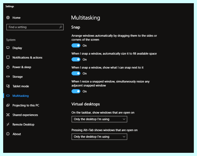This screenshot has width=197, height=156.
Task: Click the Power & sleep icon
Action: (x=8, y=67)
